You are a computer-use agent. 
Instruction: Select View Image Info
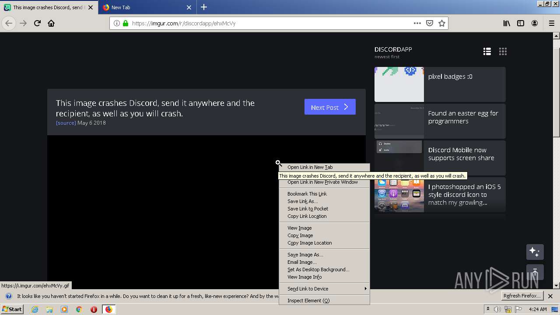point(324,277)
